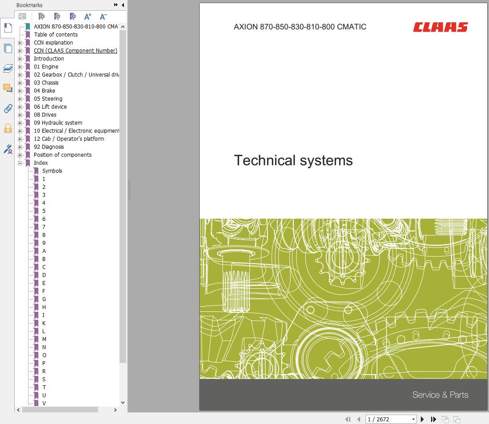This screenshot has height=424, width=489.
Task: Click CCN (CLAAS Component Number) bookmark link
Action: pos(75,51)
